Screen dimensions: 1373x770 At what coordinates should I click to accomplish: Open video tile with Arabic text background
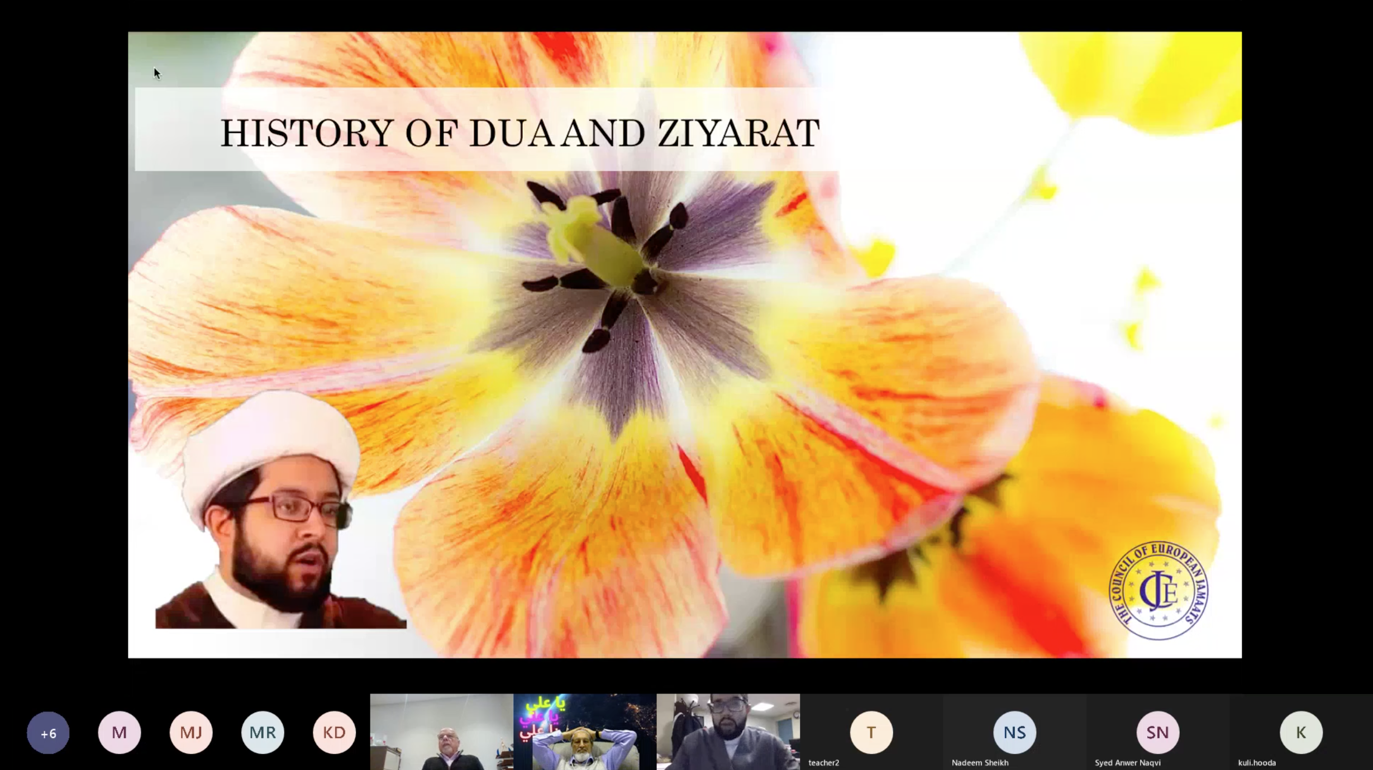tap(585, 732)
